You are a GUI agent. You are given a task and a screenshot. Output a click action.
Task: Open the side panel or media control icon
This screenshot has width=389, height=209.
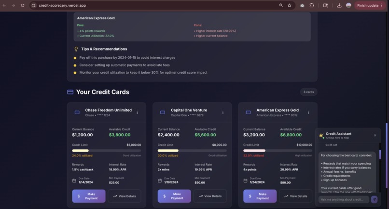pyautogui.click(x=325, y=5)
